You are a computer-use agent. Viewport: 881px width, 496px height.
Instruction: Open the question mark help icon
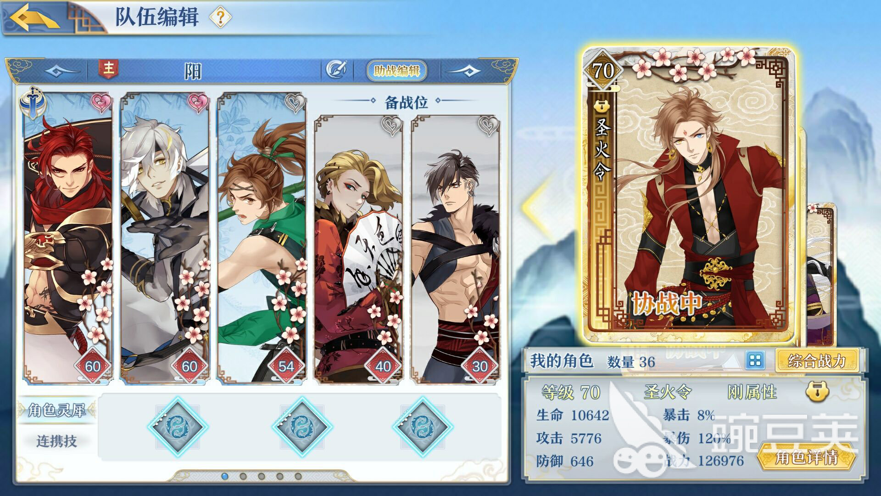pos(220,18)
